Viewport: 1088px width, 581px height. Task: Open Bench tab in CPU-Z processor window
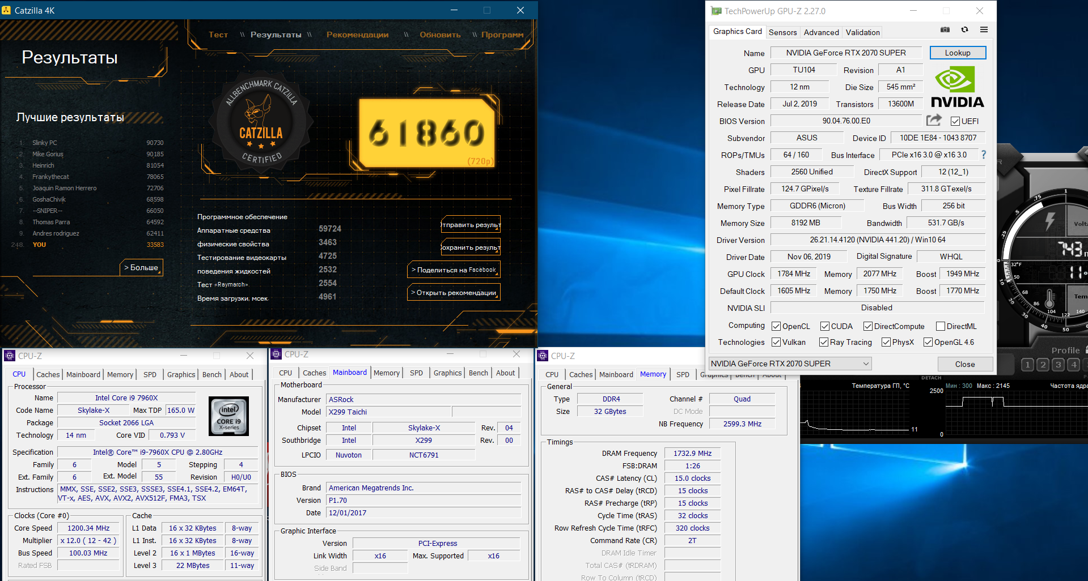pos(211,374)
